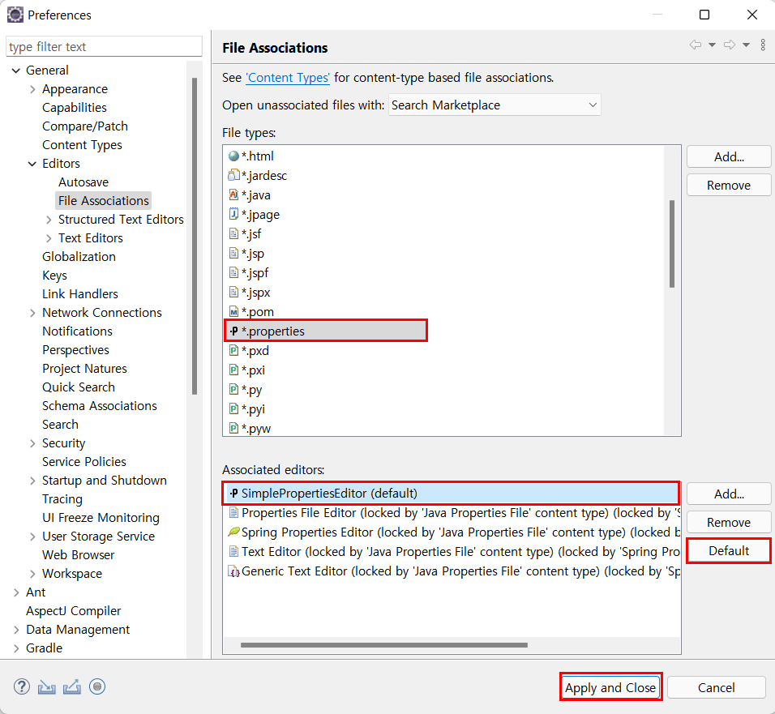Click the globe icon beside *.html
This screenshot has height=714, width=775.
coord(233,156)
